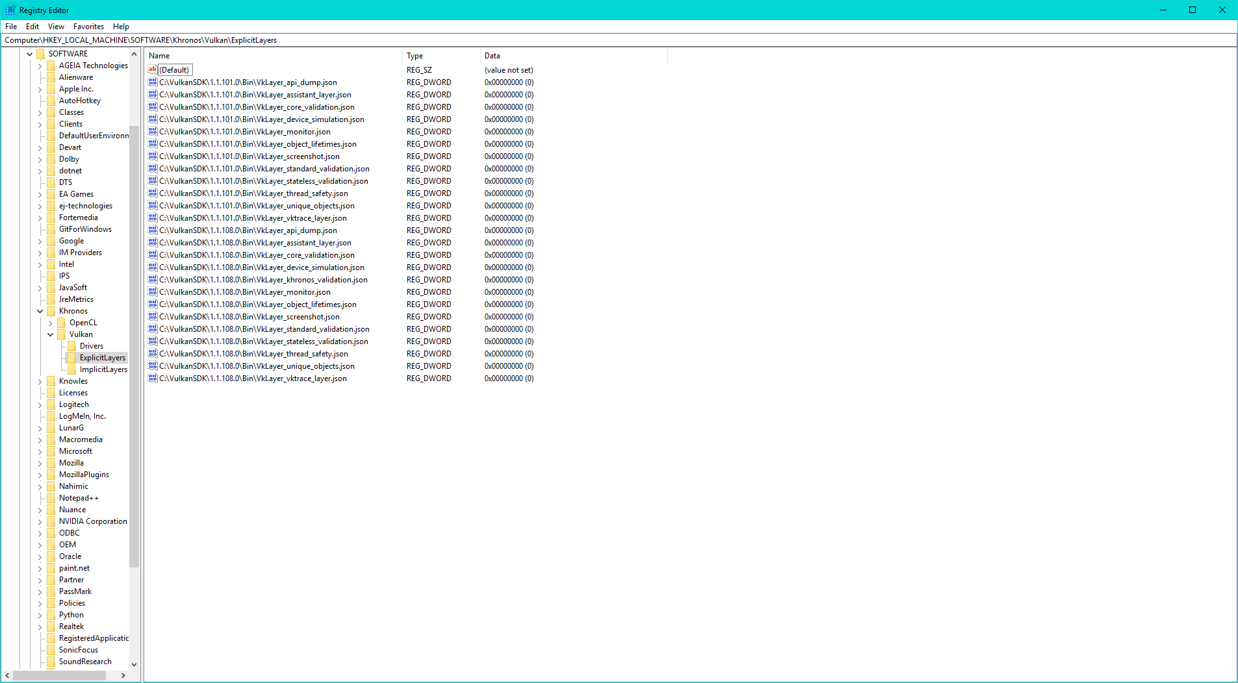
Task: Select the ImplicitLayers key in tree
Action: pyautogui.click(x=103, y=369)
